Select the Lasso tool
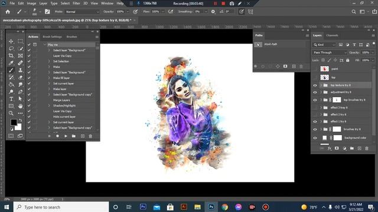This screenshot has height=212, width=378. [x=11, y=48]
